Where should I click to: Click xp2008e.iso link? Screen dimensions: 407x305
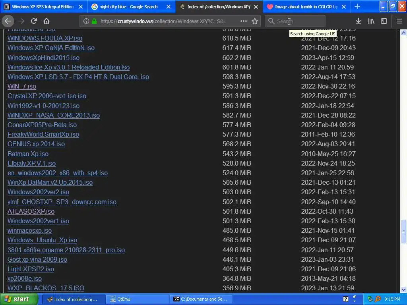point(25,279)
